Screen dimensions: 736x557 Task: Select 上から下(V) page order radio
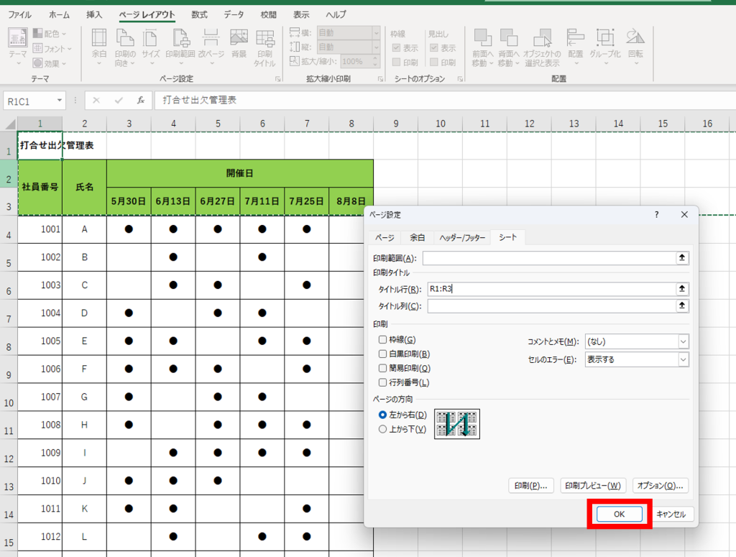[x=382, y=429]
